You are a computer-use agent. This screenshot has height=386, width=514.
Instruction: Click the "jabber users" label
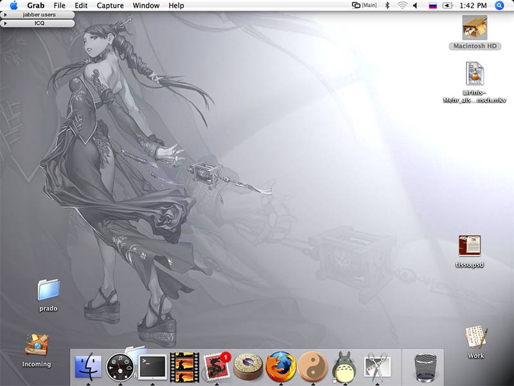[39, 15]
